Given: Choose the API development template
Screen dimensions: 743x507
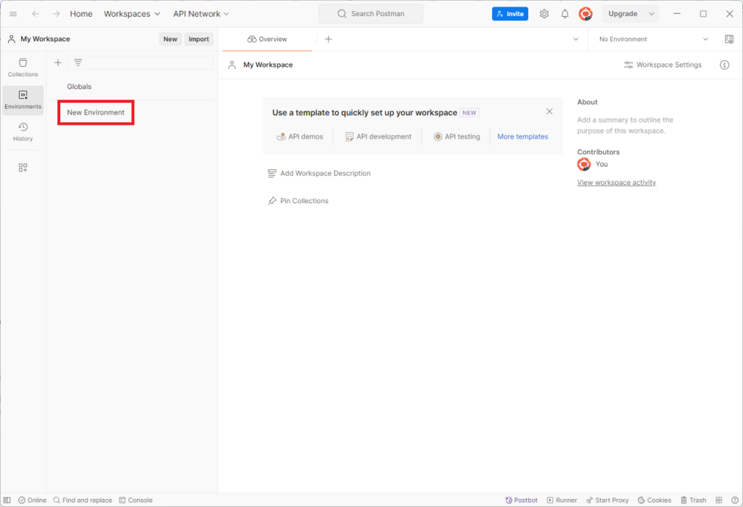Looking at the screenshot, I should coord(379,136).
